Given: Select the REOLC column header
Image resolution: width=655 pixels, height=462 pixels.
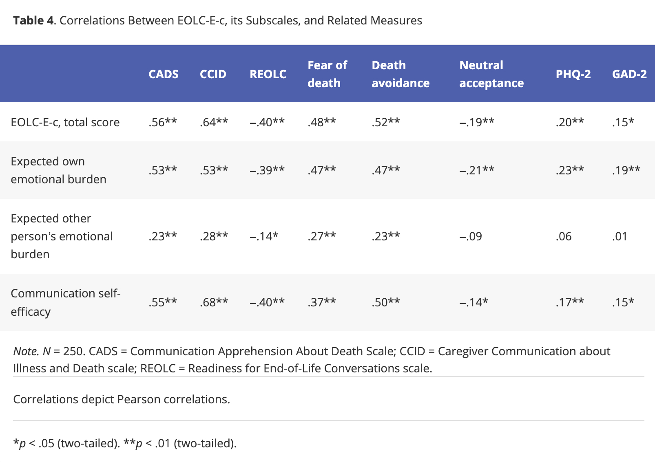Looking at the screenshot, I should [x=268, y=74].
